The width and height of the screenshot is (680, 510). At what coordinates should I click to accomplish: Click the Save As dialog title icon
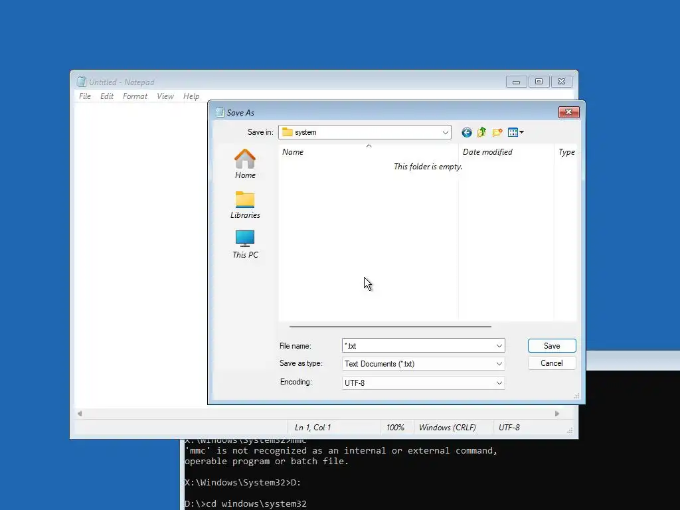[220, 112]
